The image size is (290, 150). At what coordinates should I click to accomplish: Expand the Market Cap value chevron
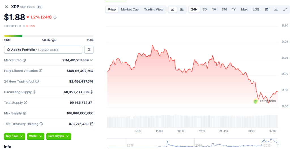coord(91,60)
